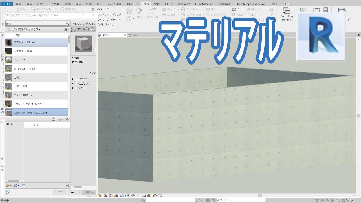Toggle the Weathering (ウェザリング) checkbox
Screen dimensions: 361x203
pyautogui.click(x=76, y=84)
